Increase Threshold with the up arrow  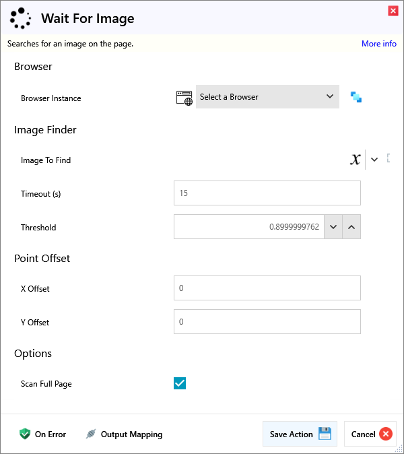click(351, 227)
